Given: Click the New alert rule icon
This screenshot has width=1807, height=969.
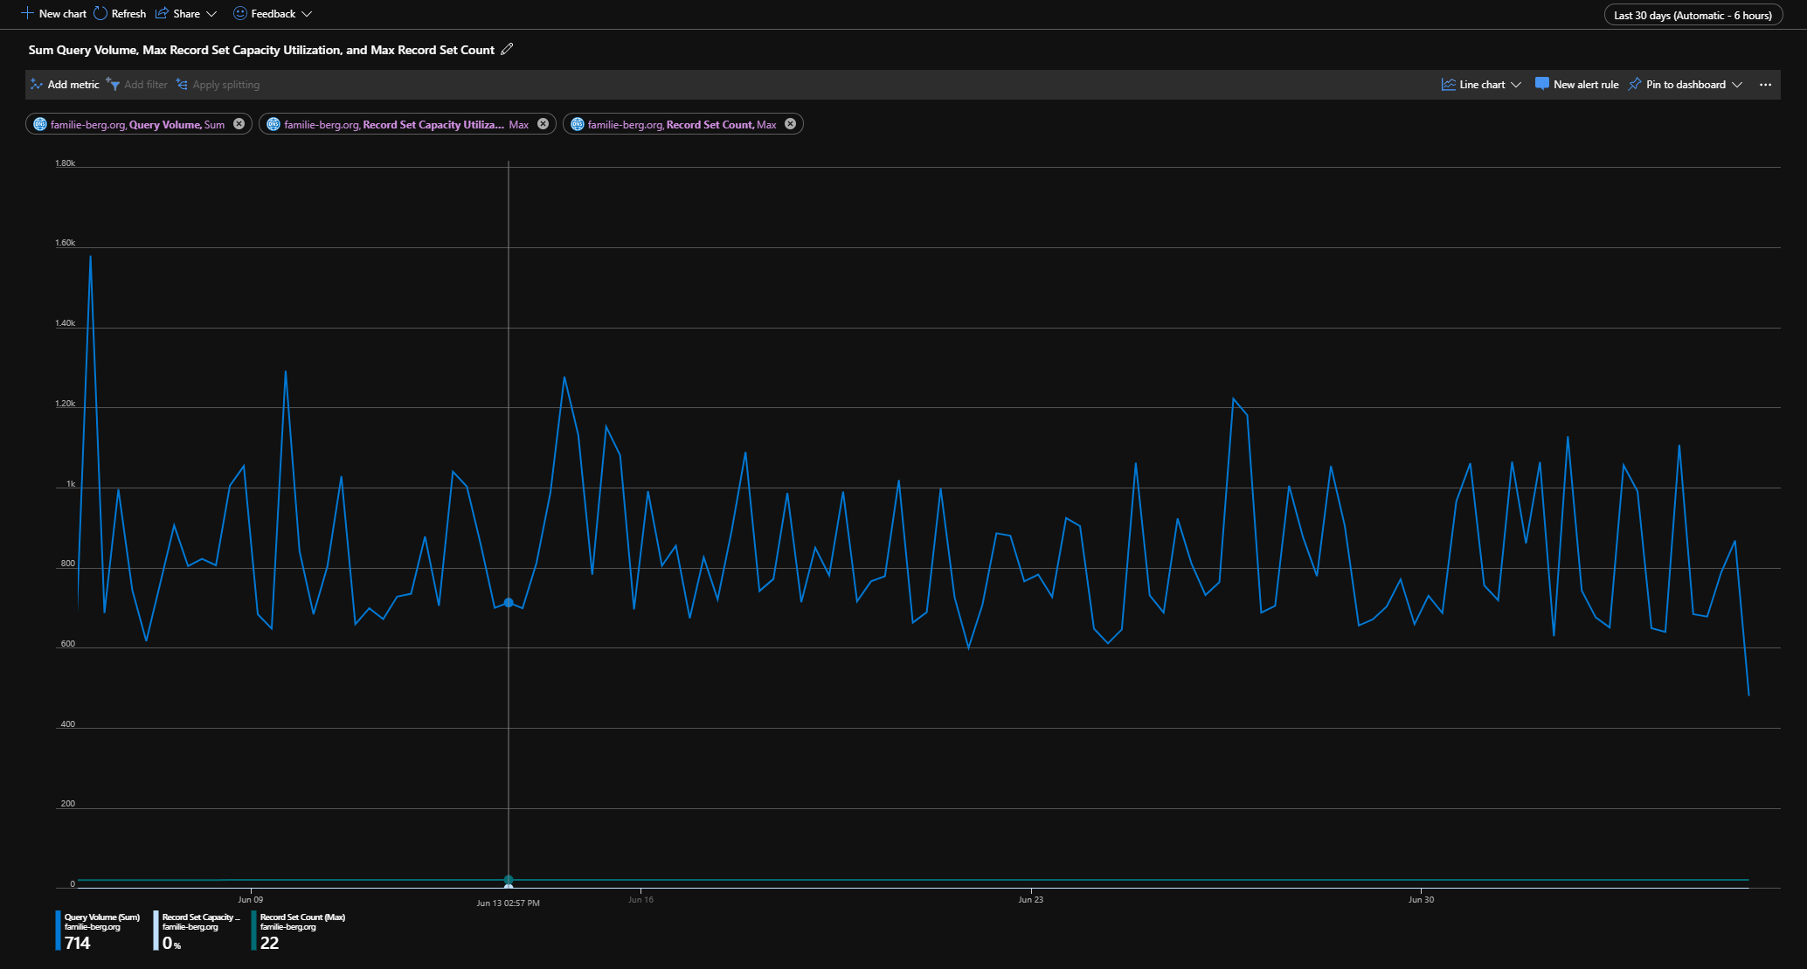Looking at the screenshot, I should pyautogui.click(x=1541, y=85).
